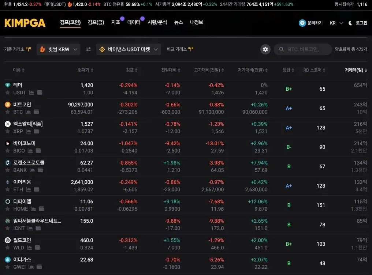Image resolution: width=372 pixels, height=275 pixels.
Task: Favorite the WLD row star
Action: point(8,248)
